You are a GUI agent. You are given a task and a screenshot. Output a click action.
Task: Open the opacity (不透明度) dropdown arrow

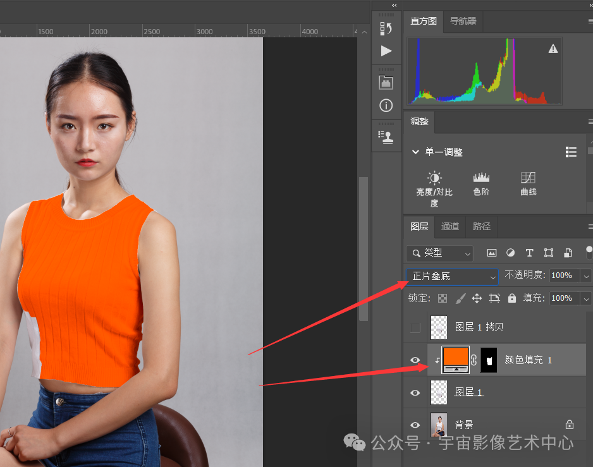click(x=586, y=276)
